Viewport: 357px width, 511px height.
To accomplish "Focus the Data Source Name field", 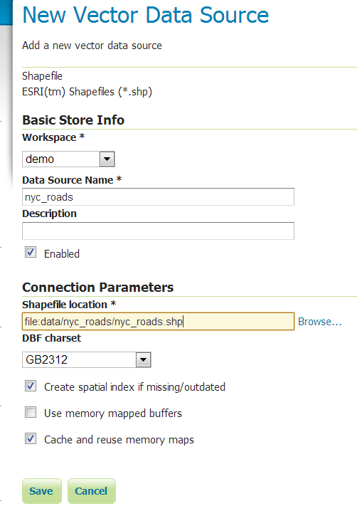I will [x=158, y=197].
